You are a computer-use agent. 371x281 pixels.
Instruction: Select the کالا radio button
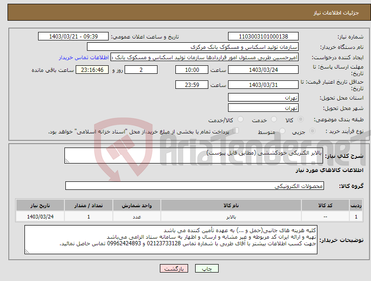pyautogui.click(x=300, y=119)
